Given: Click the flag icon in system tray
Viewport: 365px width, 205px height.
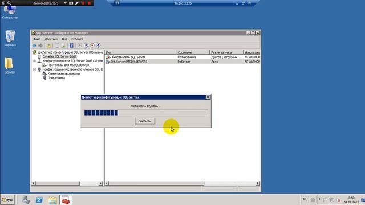Looking at the screenshot, I should (x=325, y=200).
